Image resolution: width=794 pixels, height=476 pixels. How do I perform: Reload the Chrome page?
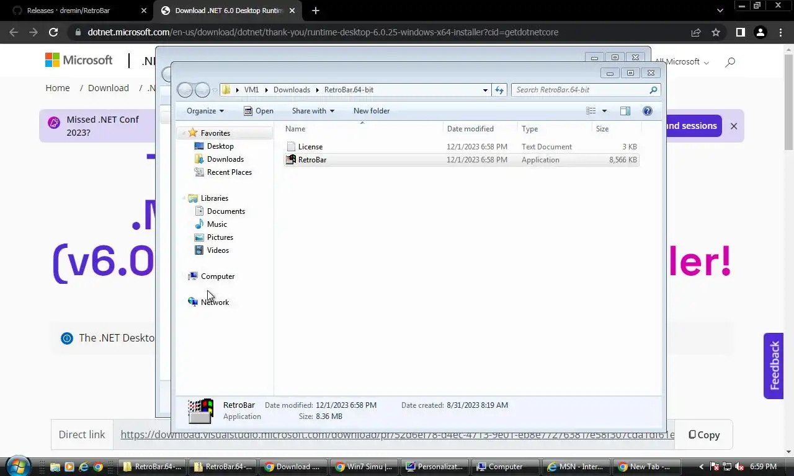click(x=53, y=32)
